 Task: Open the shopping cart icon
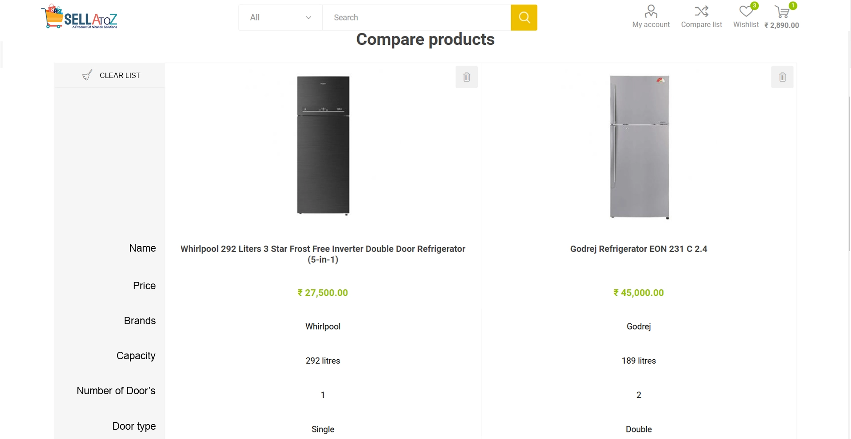click(x=782, y=12)
